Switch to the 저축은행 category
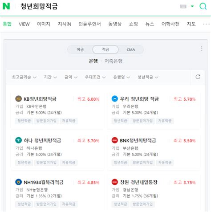The image size is (211, 212). pos(114,61)
